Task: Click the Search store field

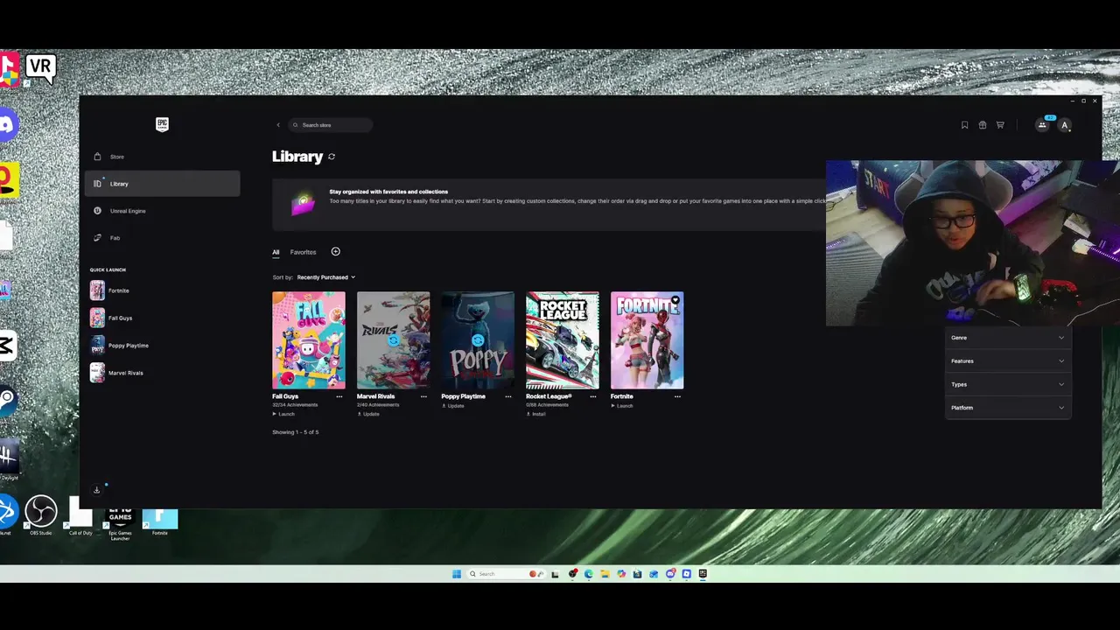Action: click(x=331, y=125)
